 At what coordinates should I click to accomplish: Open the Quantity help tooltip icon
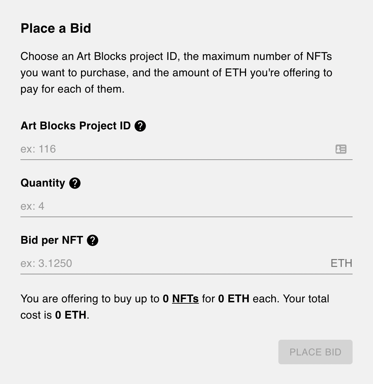tap(75, 183)
